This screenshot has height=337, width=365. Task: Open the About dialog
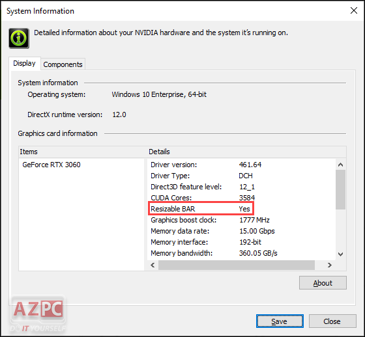pyautogui.click(x=323, y=283)
